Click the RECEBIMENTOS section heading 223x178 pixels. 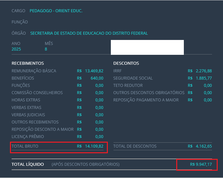[28, 63]
